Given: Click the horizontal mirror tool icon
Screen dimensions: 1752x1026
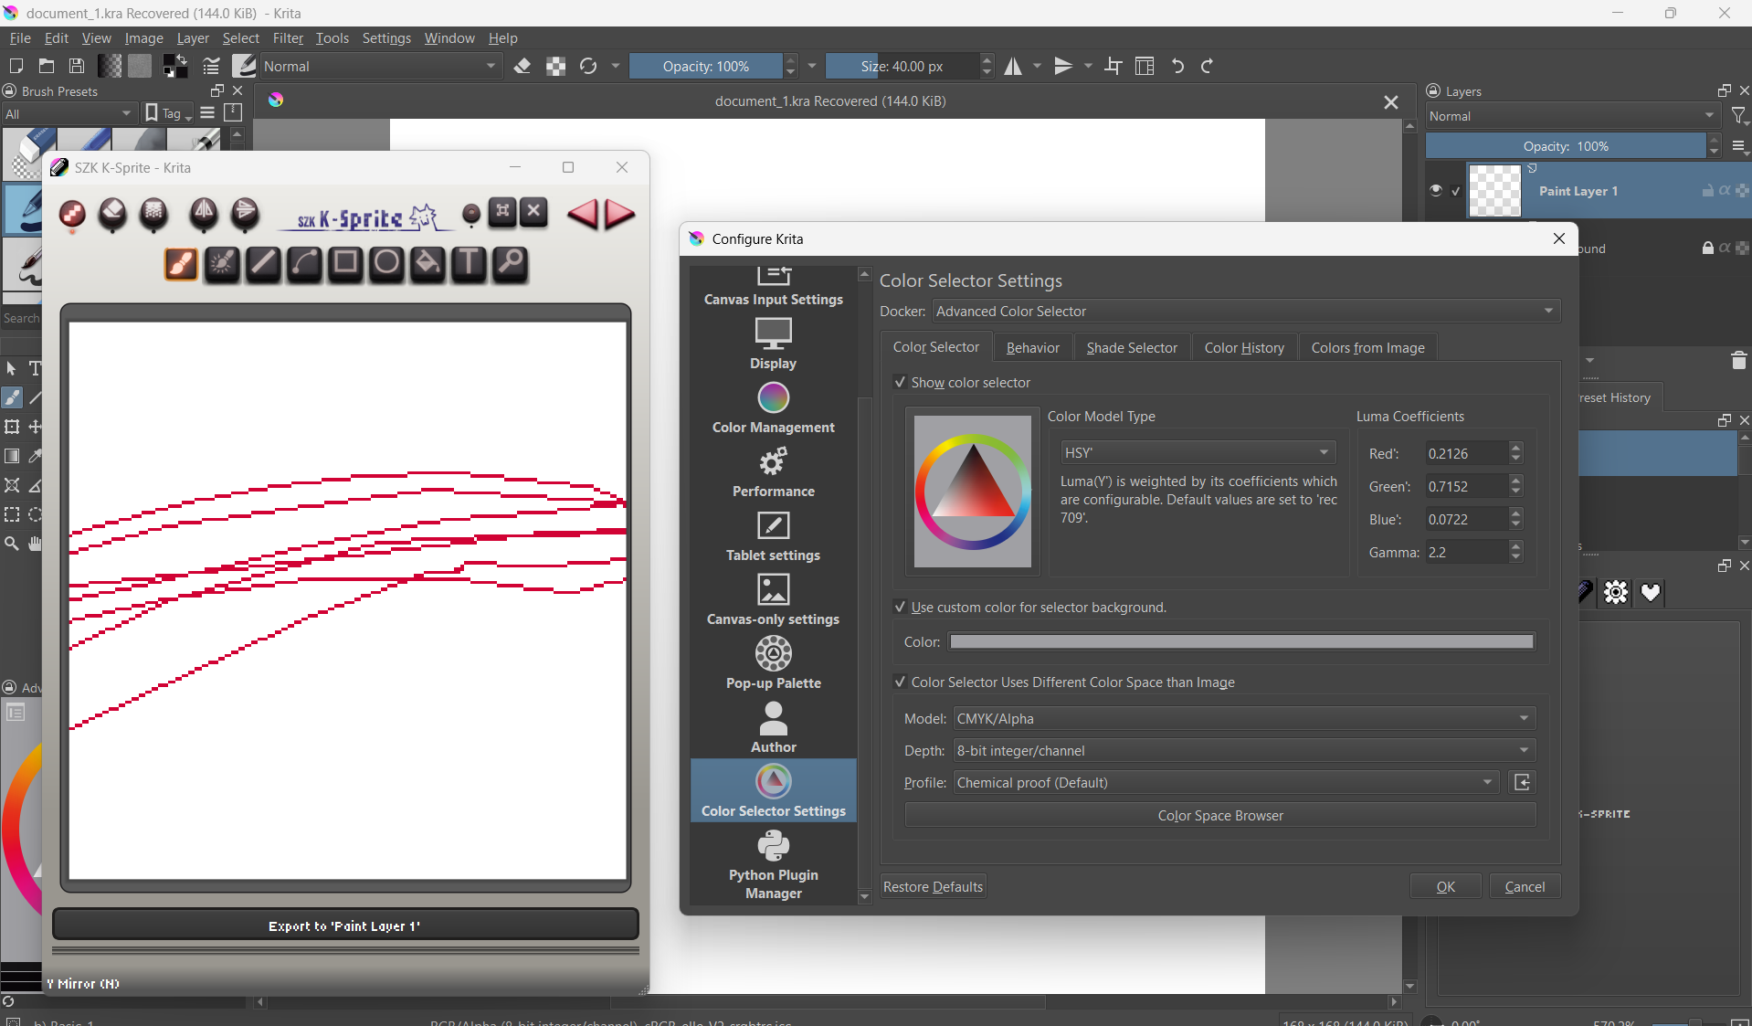Looking at the screenshot, I should pos(1013,66).
